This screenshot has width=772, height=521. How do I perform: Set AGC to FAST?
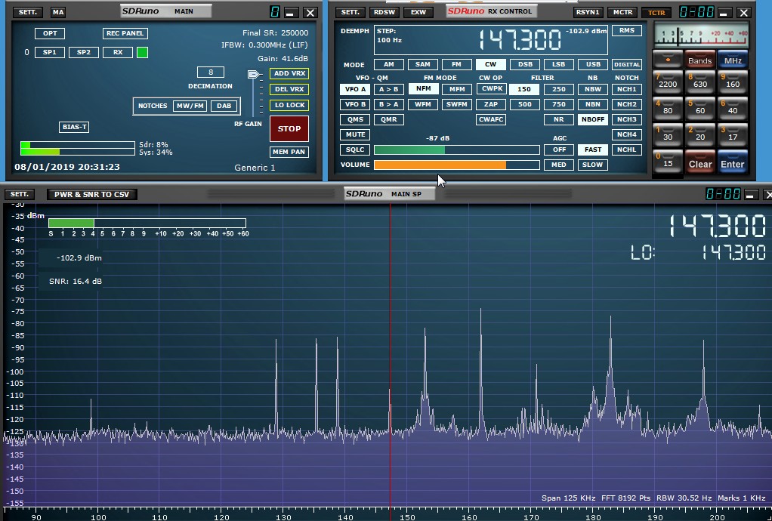[x=593, y=150]
